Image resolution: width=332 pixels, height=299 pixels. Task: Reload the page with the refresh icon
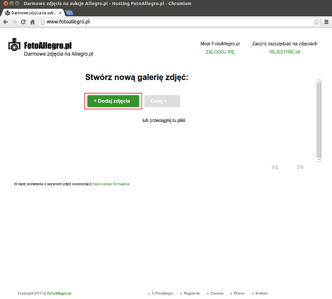coord(23,22)
